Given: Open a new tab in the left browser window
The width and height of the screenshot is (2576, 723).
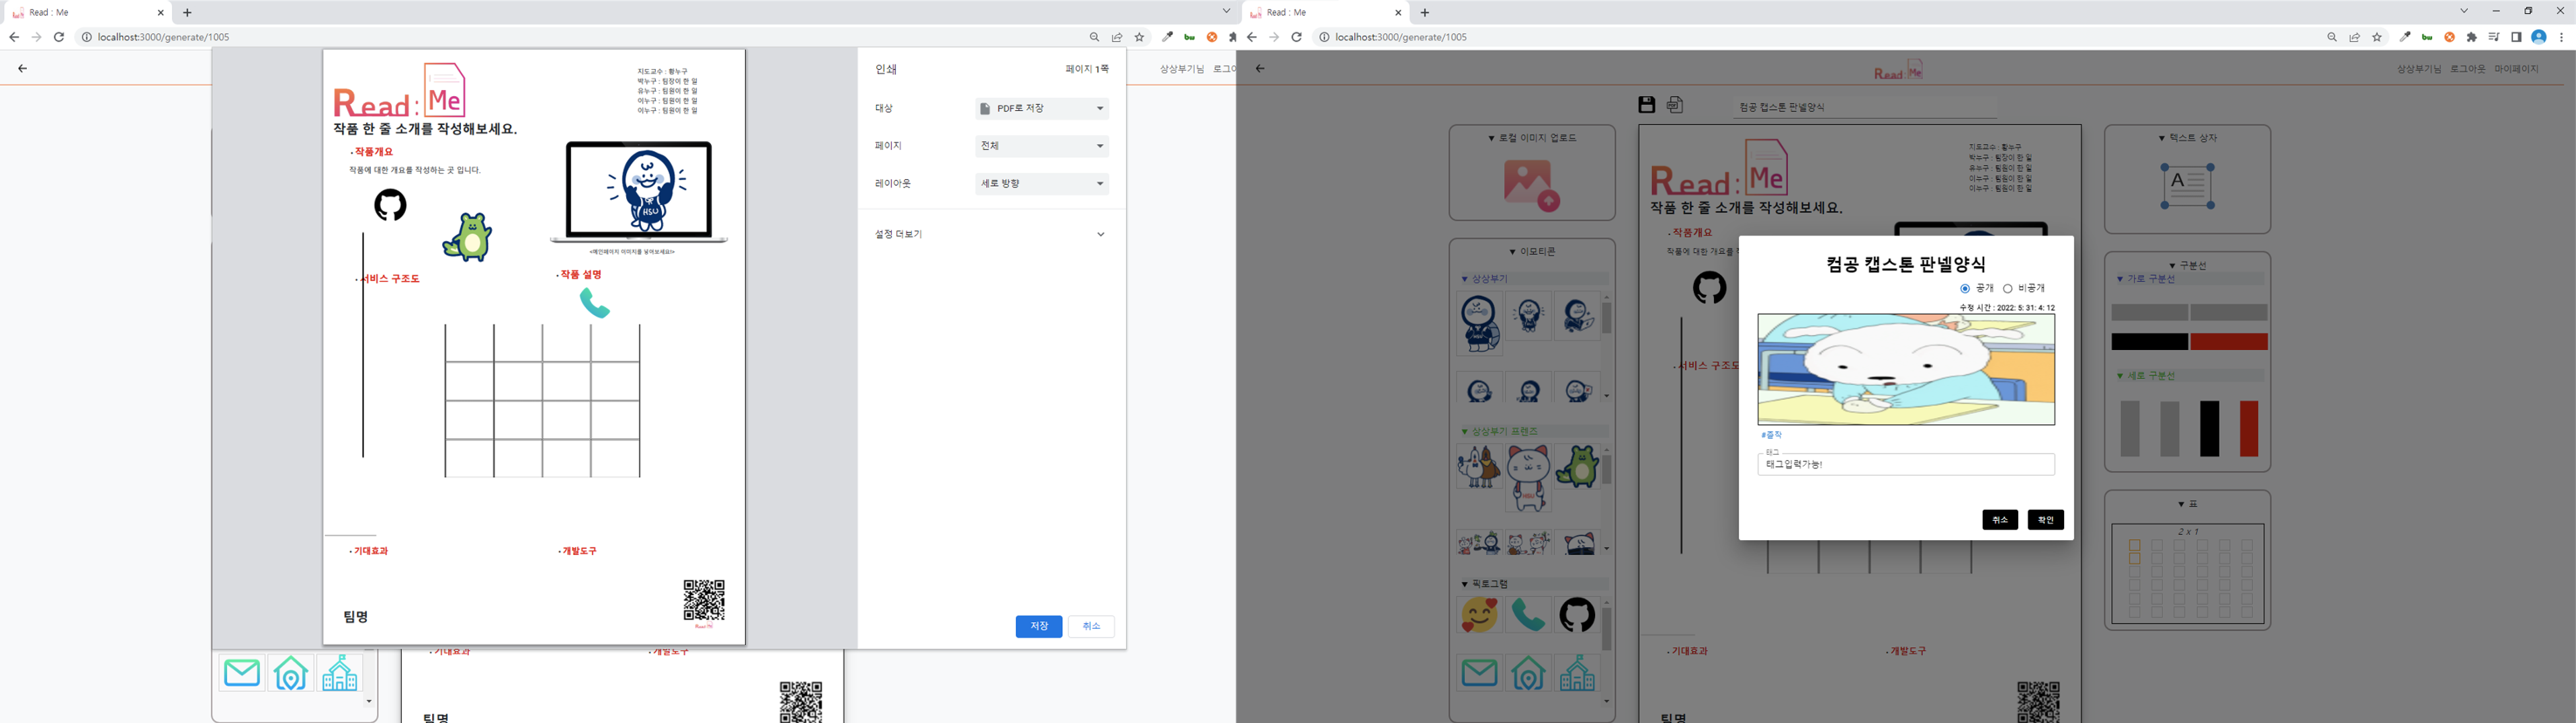Looking at the screenshot, I should click(x=187, y=13).
